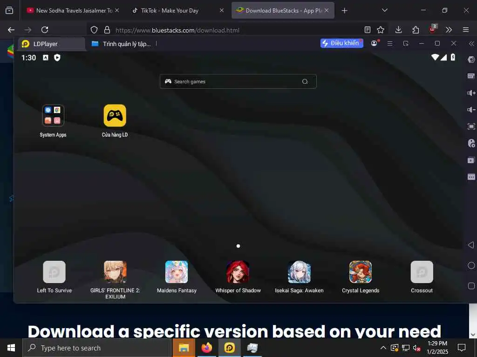Screen dimensions: 477x357
Task: Click the Search games field
Action: tap(238, 81)
